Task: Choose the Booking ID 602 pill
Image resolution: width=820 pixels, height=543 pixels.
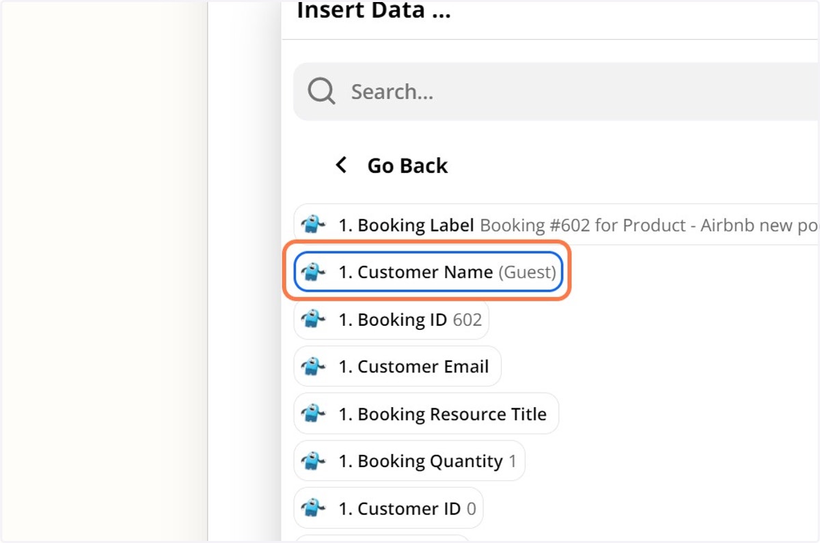Action: (392, 319)
